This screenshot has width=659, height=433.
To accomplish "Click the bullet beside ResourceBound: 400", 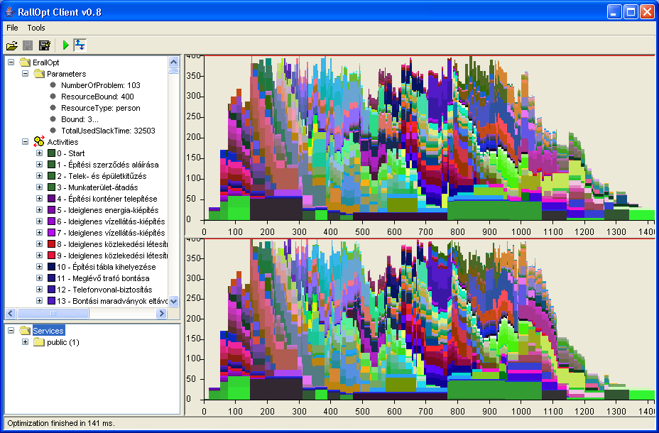I will 53,97.
